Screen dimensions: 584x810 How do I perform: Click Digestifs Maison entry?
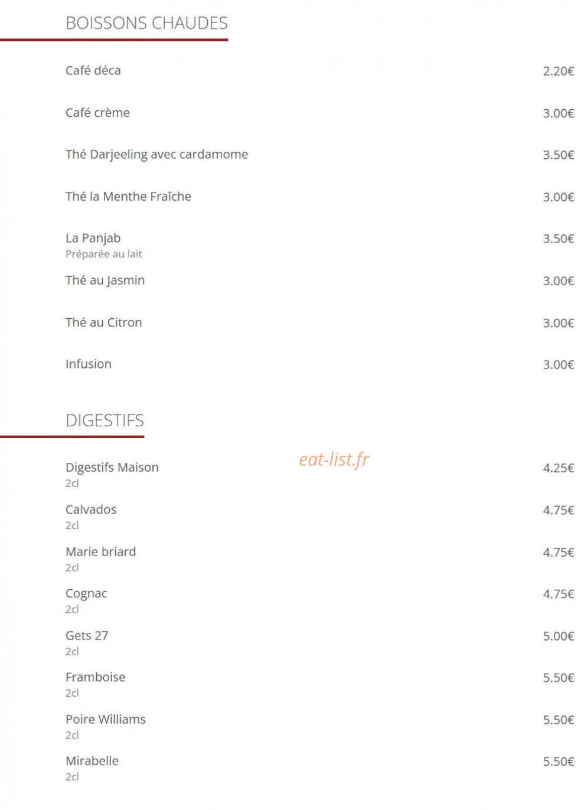coord(112,467)
